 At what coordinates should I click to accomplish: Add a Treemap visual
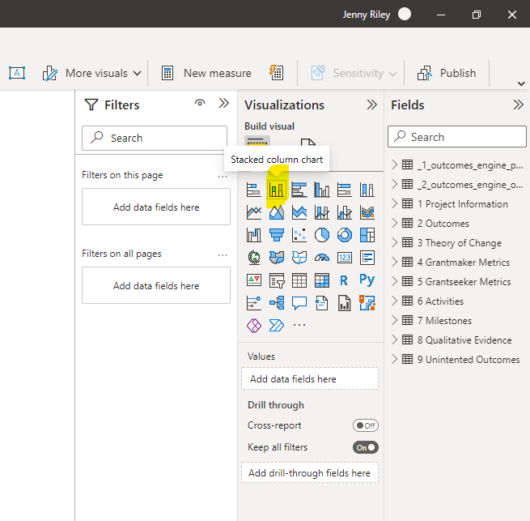click(367, 235)
